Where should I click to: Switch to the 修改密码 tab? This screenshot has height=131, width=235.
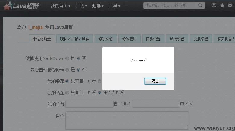(x=129, y=39)
